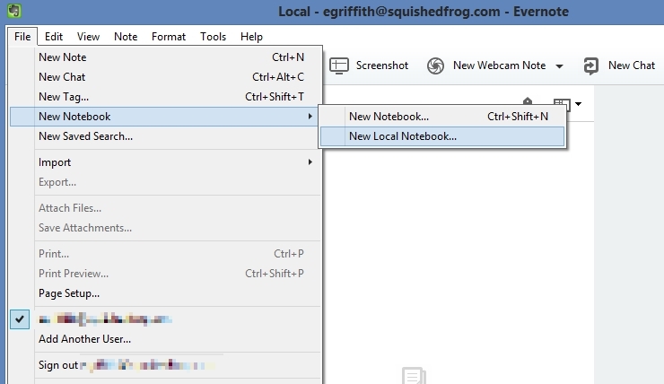Choose New Saved Search... entry

point(165,136)
